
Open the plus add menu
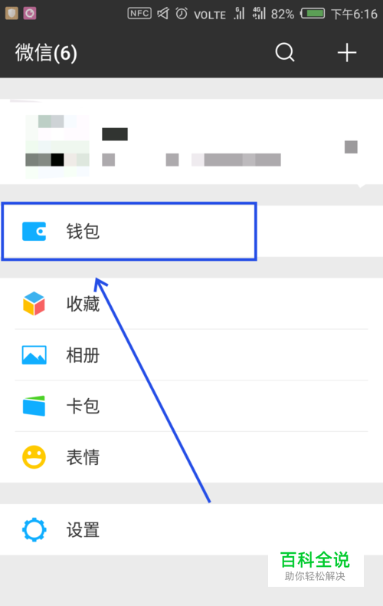(x=347, y=53)
